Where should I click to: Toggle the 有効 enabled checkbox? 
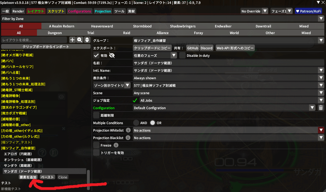tap(96, 56)
